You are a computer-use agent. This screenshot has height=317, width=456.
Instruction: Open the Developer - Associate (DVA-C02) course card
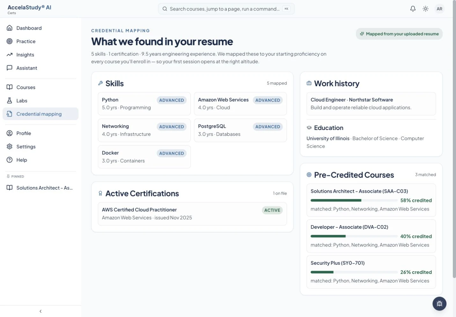coord(371,236)
